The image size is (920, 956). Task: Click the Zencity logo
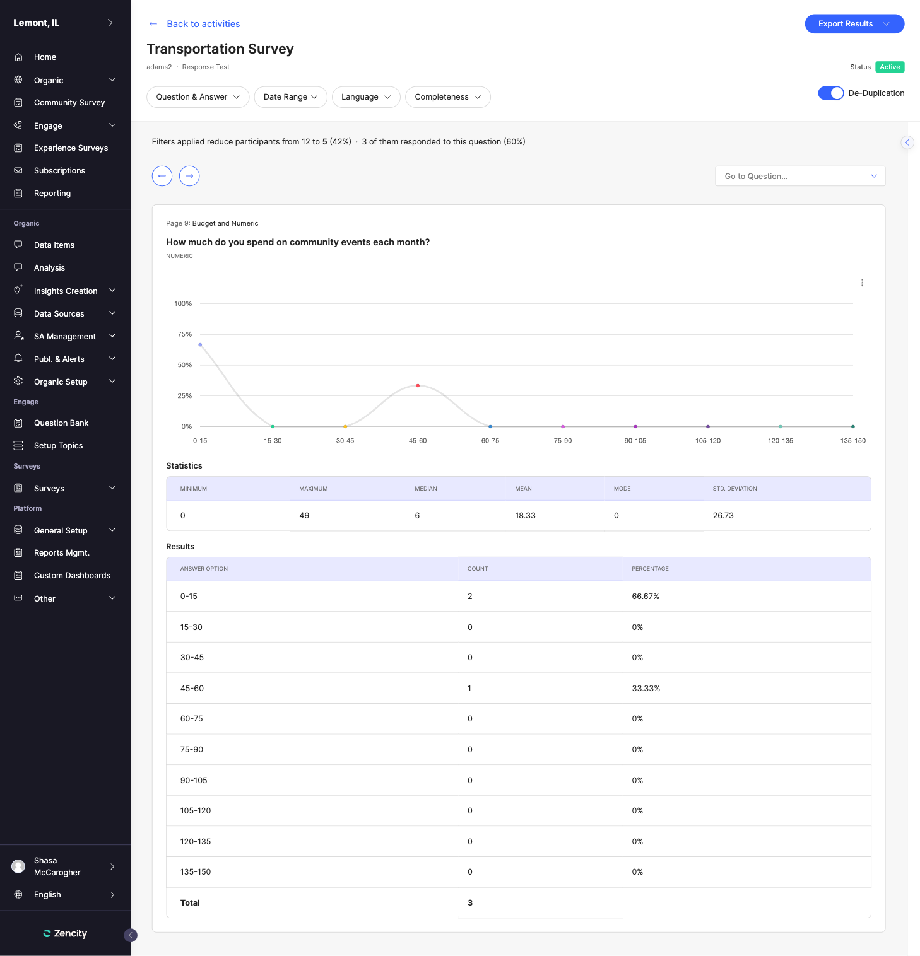65,933
